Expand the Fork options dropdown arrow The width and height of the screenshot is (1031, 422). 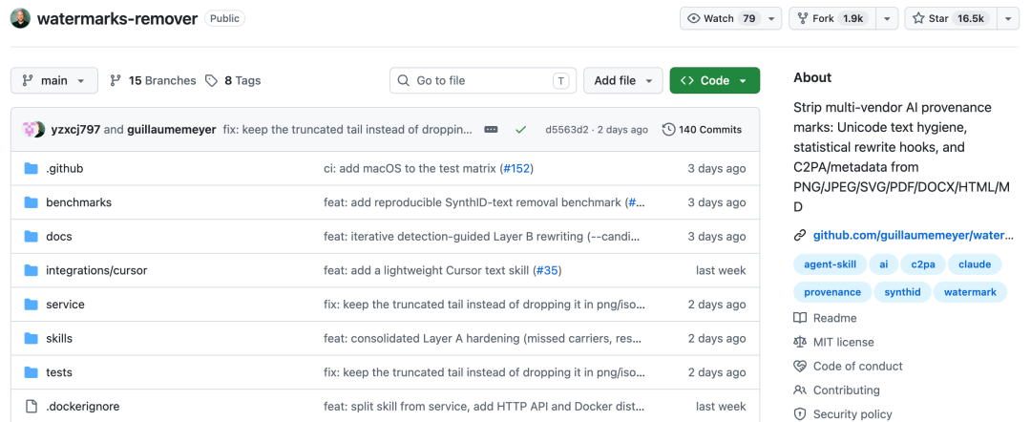pyautogui.click(x=888, y=18)
